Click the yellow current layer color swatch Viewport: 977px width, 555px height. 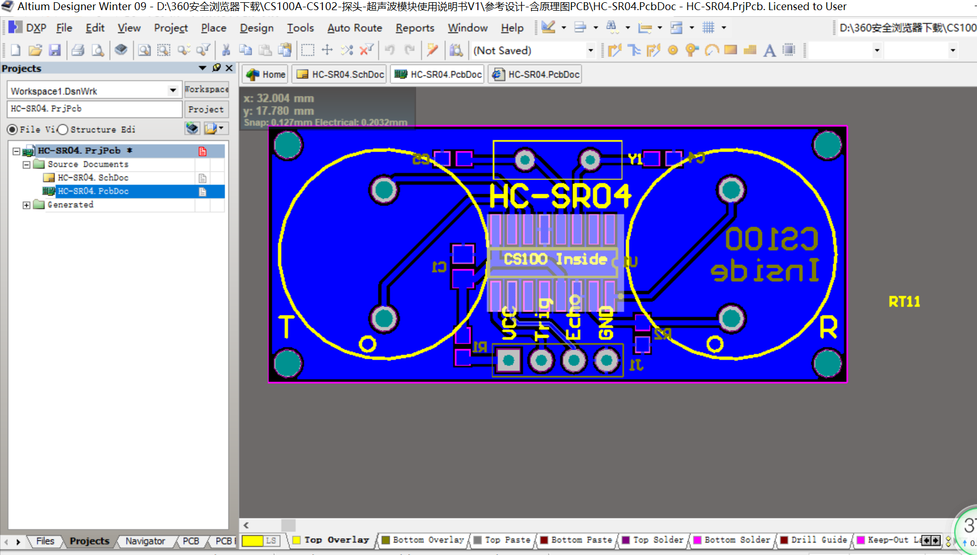point(252,540)
